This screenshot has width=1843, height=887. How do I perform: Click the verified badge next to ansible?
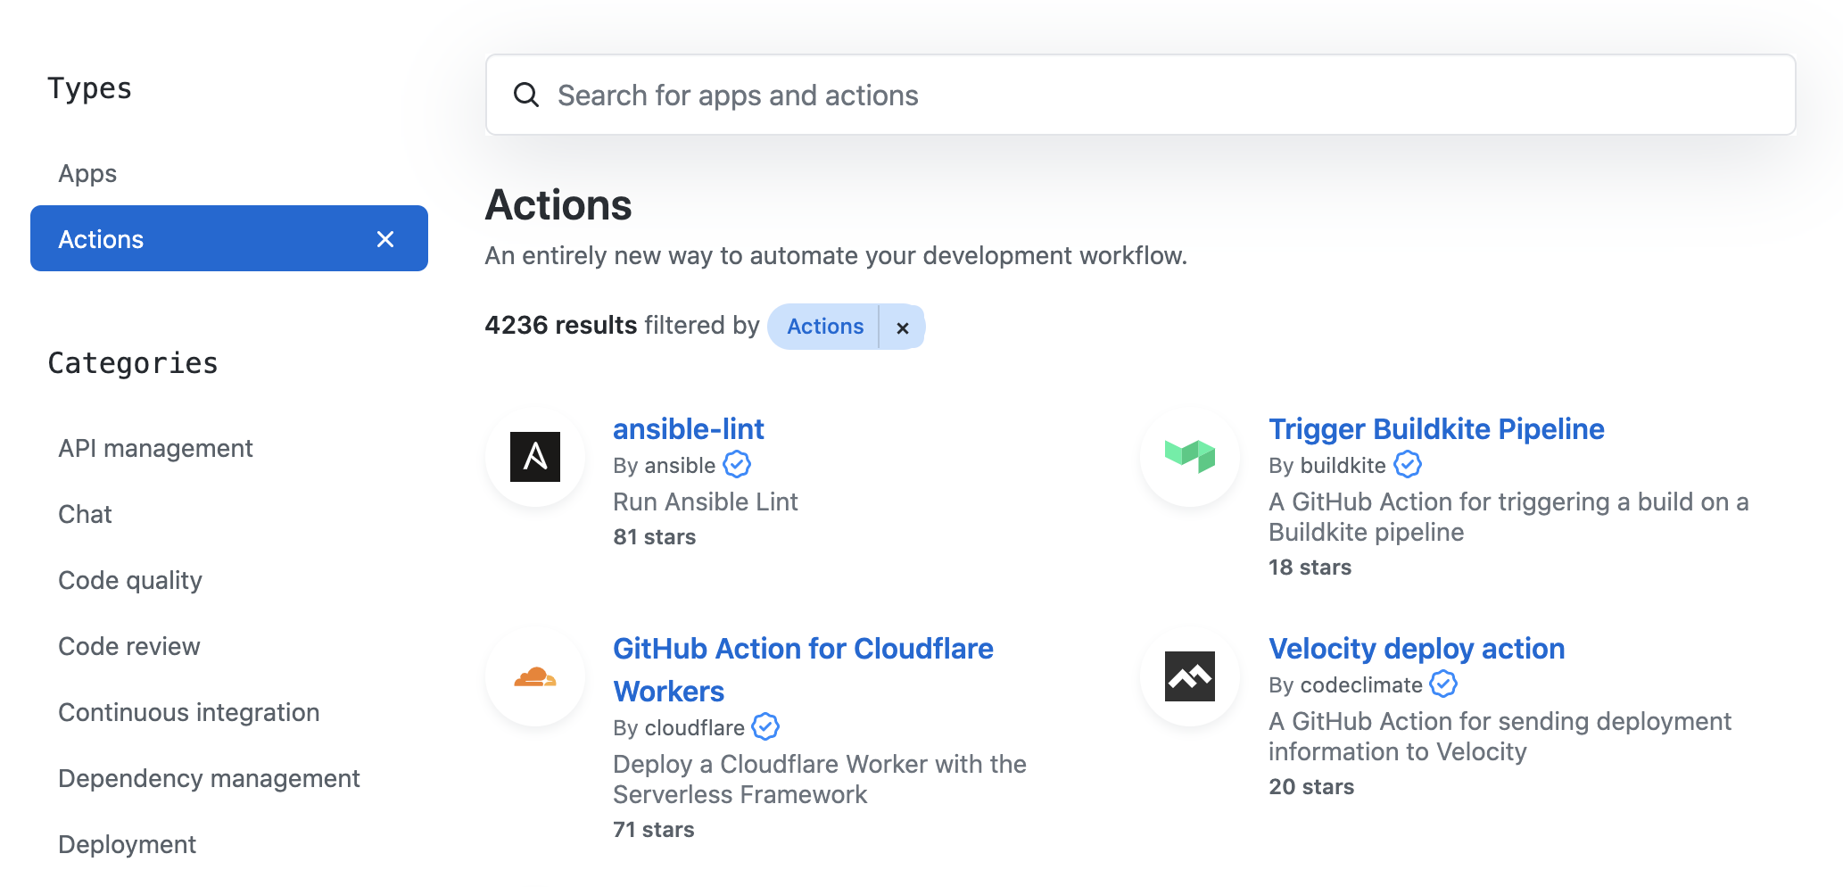737,464
